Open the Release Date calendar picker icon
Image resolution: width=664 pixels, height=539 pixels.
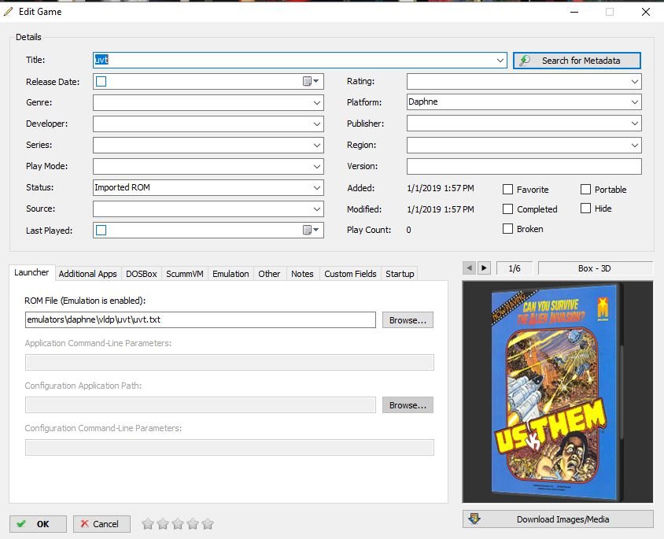point(311,81)
